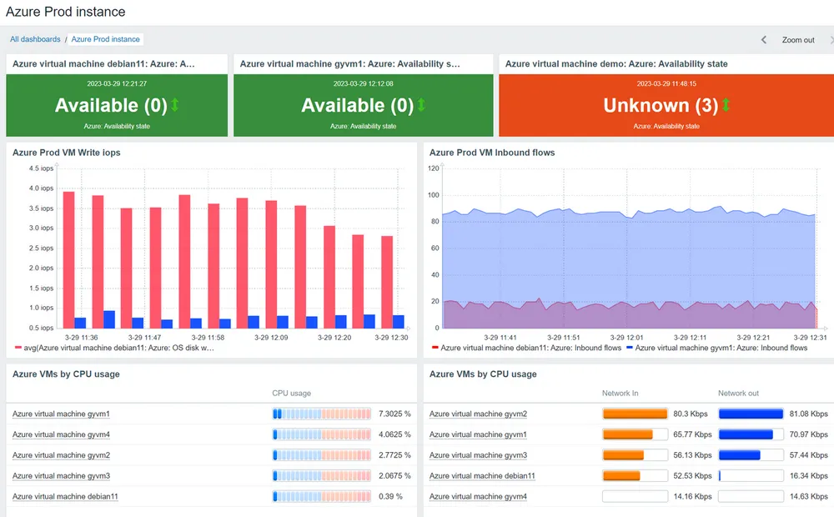Click the right time-shift chevron at screen edge
Screen dimensions: 834x517
click(831, 38)
